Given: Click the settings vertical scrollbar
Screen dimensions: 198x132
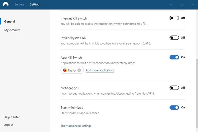Looking at the screenshot, I should point(197,93).
